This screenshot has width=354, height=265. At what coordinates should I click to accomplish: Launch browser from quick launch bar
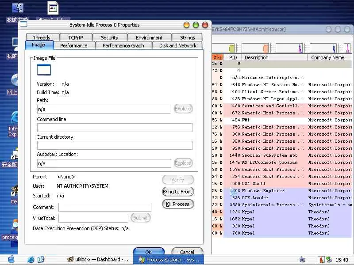pos(31,260)
